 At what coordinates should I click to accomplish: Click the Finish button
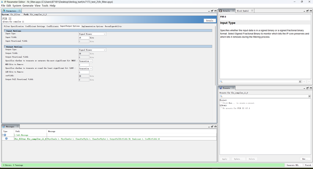pos(308,165)
